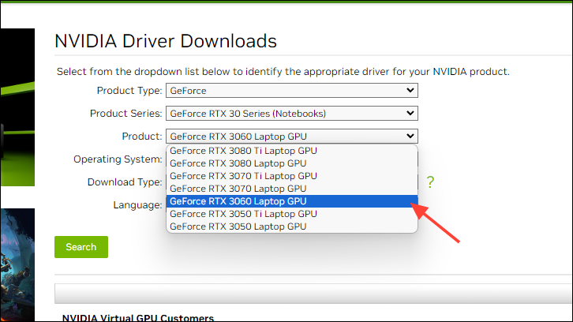The width and height of the screenshot is (573, 322).
Task: Click the Language label
Action: pyautogui.click(x=137, y=205)
